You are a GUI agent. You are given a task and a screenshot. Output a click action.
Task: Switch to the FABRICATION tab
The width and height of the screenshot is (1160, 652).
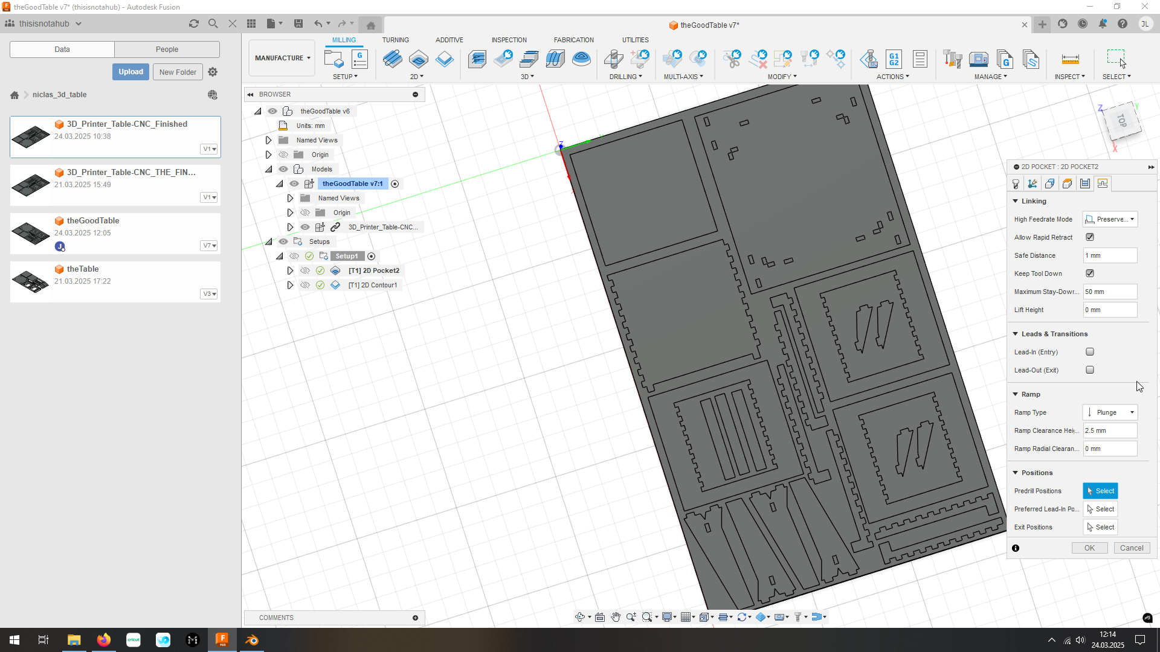tap(573, 40)
